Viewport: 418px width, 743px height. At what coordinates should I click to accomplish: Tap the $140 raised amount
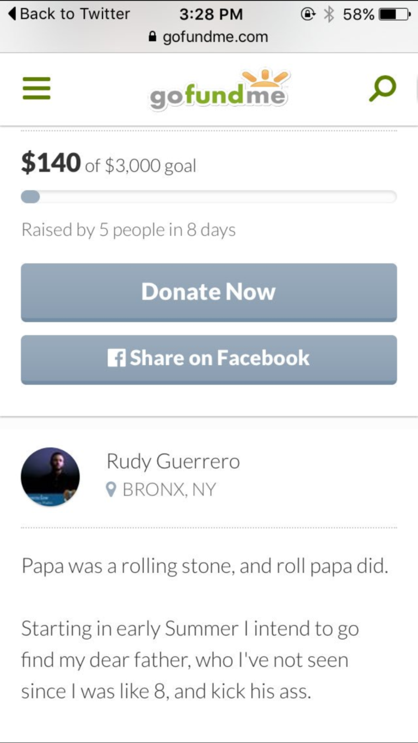51,163
